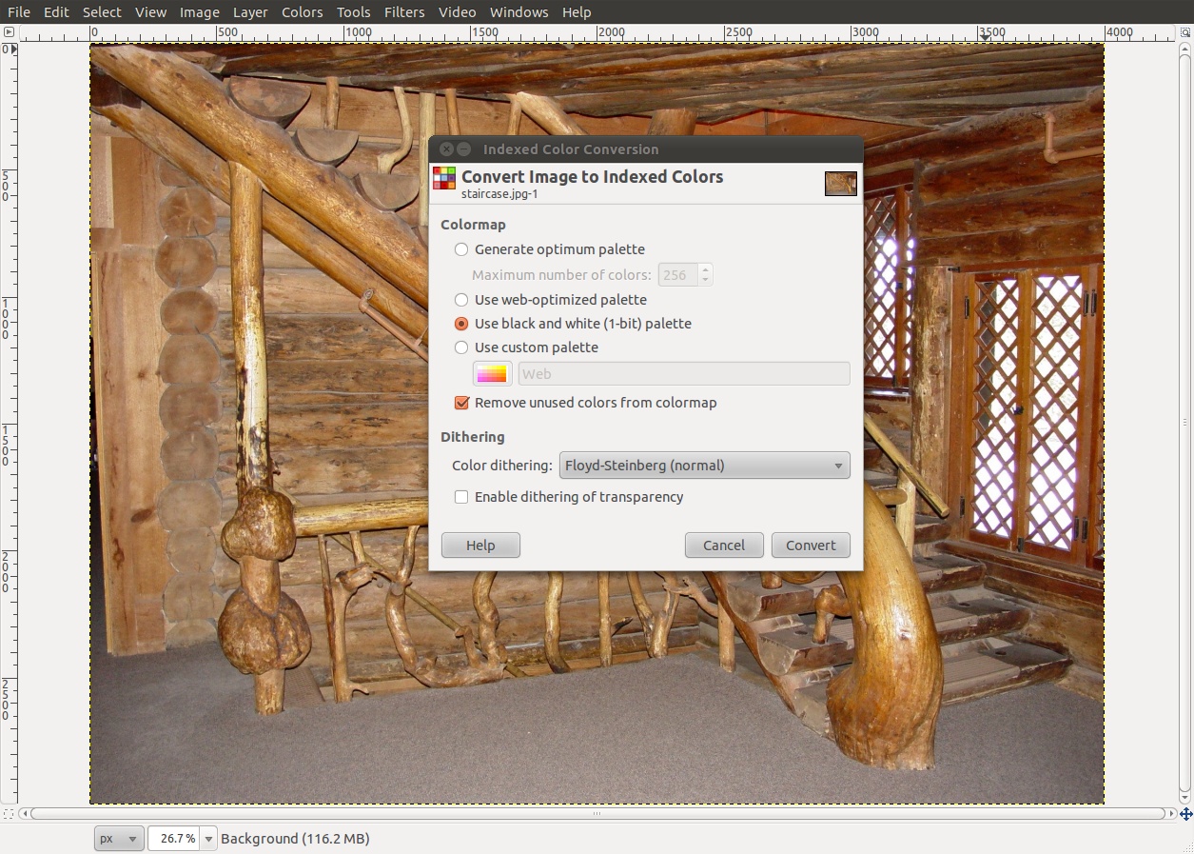This screenshot has height=854, width=1194.
Task: Click the Web palette name field
Action: 684,374
